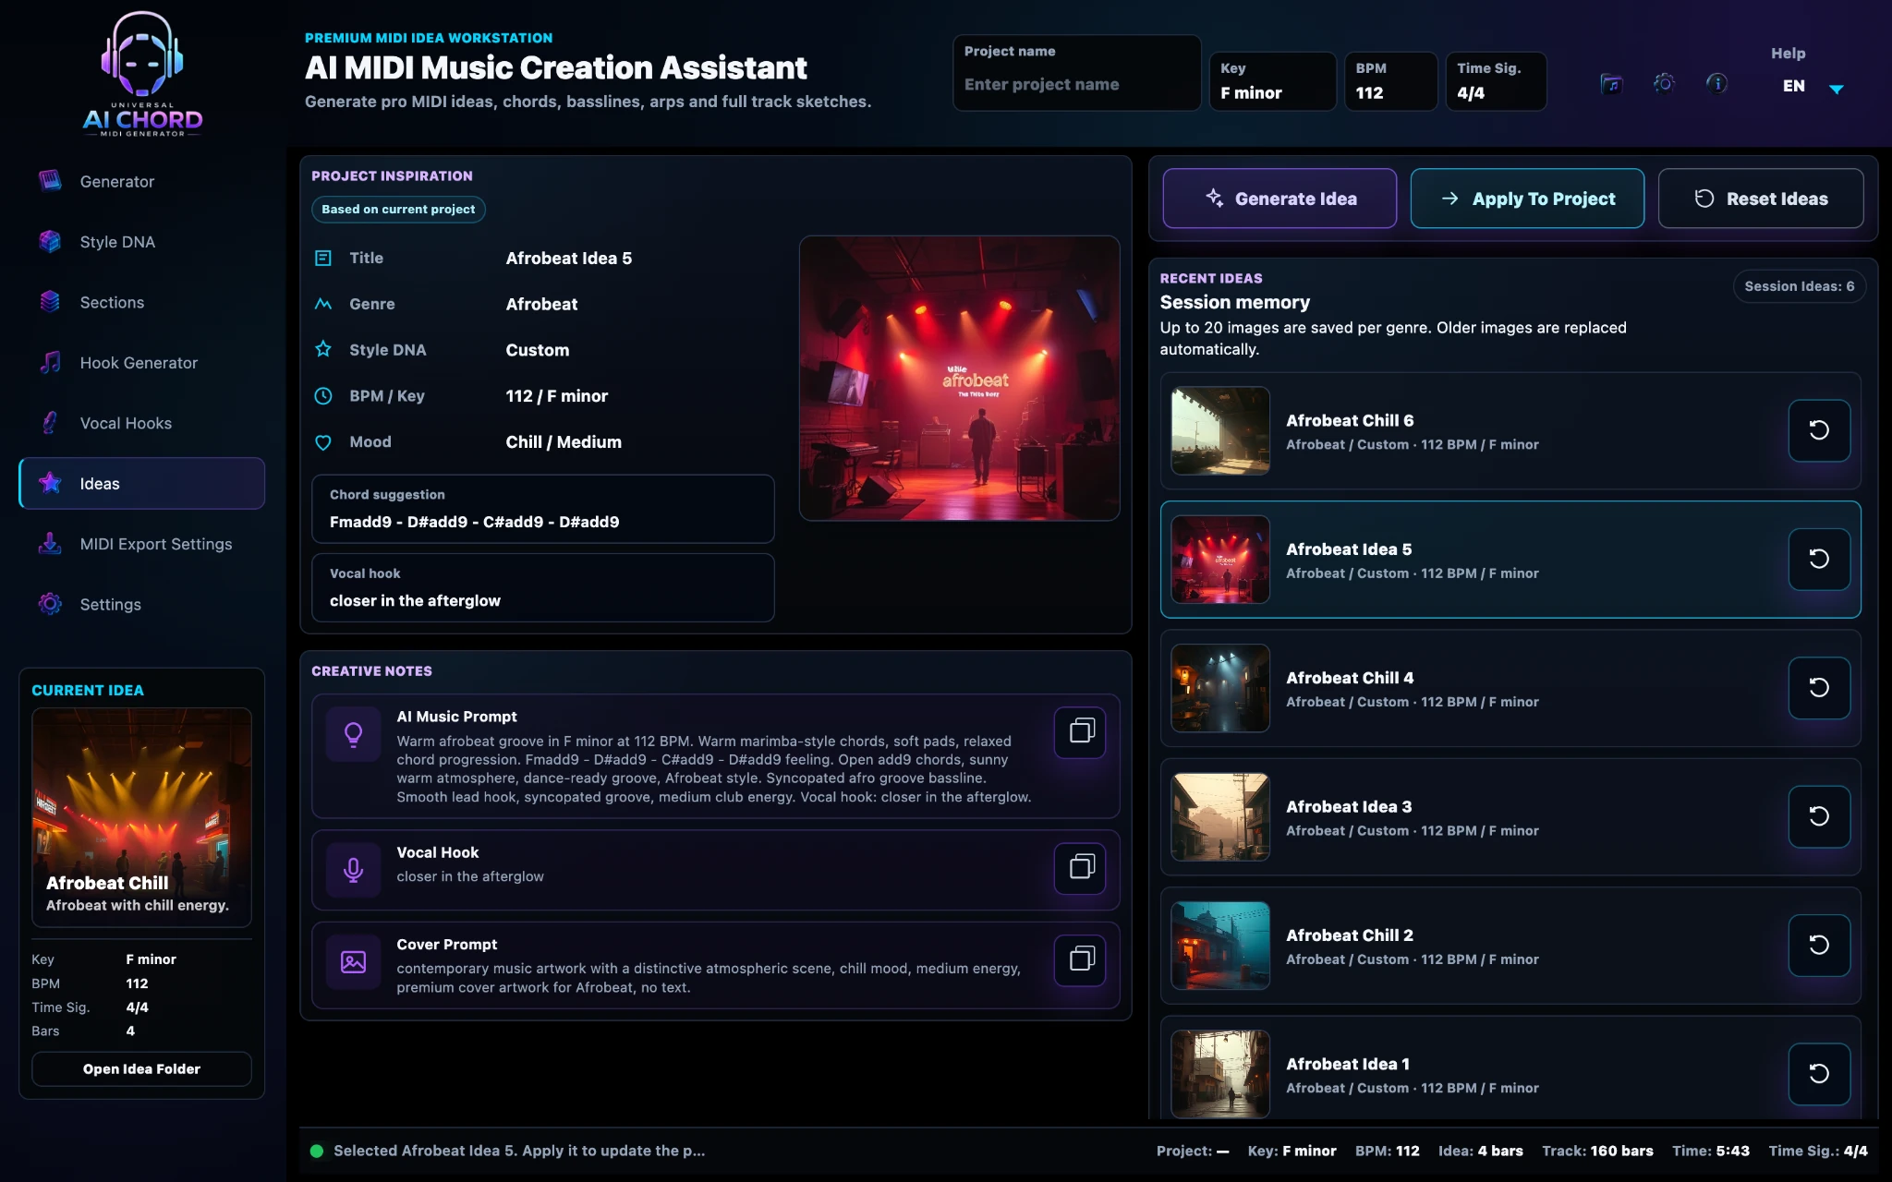Image resolution: width=1892 pixels, height=1182 pixels.
Task: Open the Time Sig. 4/4 selector
Action: (1495, 81)
